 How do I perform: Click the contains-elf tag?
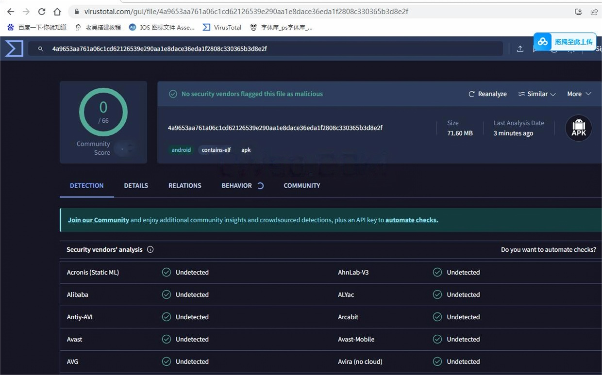pos(216,150)
